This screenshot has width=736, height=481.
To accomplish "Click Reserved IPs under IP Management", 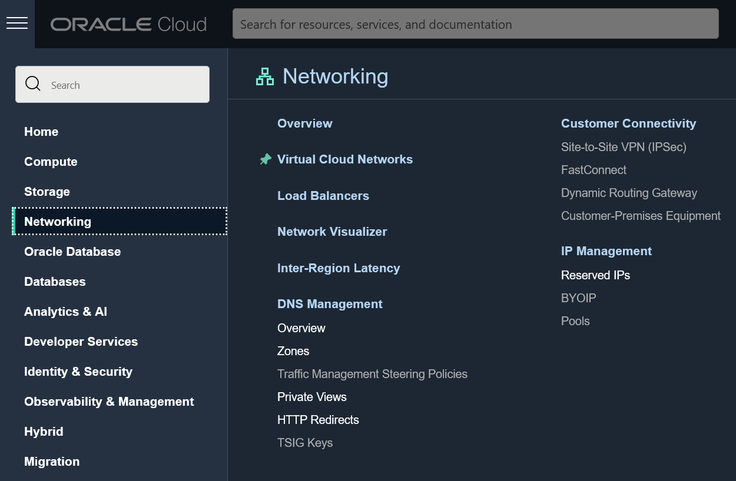I will [x=595, y=275].
